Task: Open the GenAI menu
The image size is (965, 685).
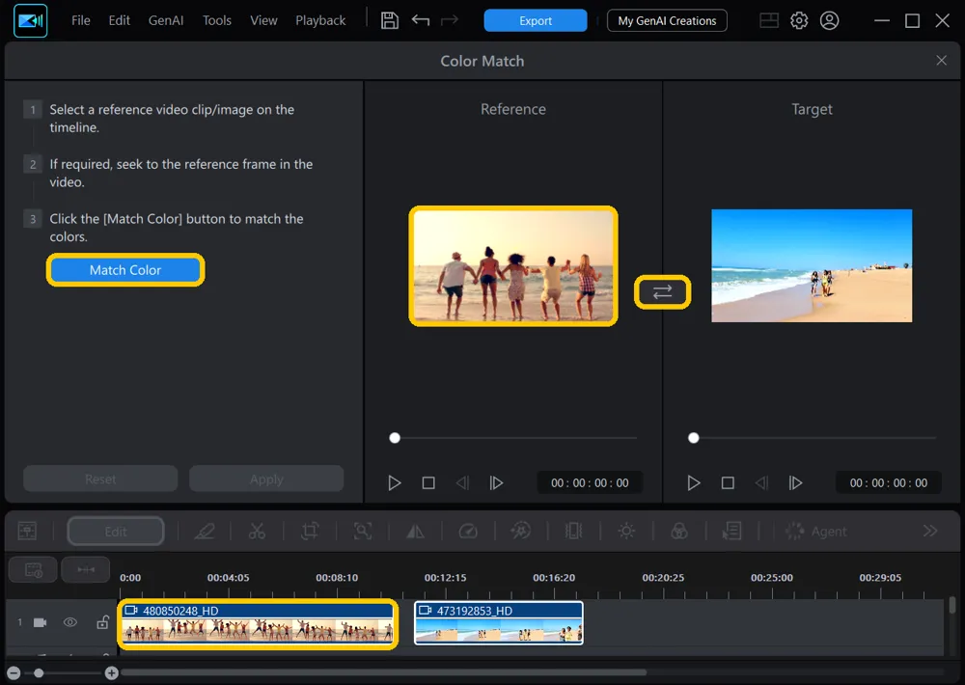Action: tap(166, 20)
